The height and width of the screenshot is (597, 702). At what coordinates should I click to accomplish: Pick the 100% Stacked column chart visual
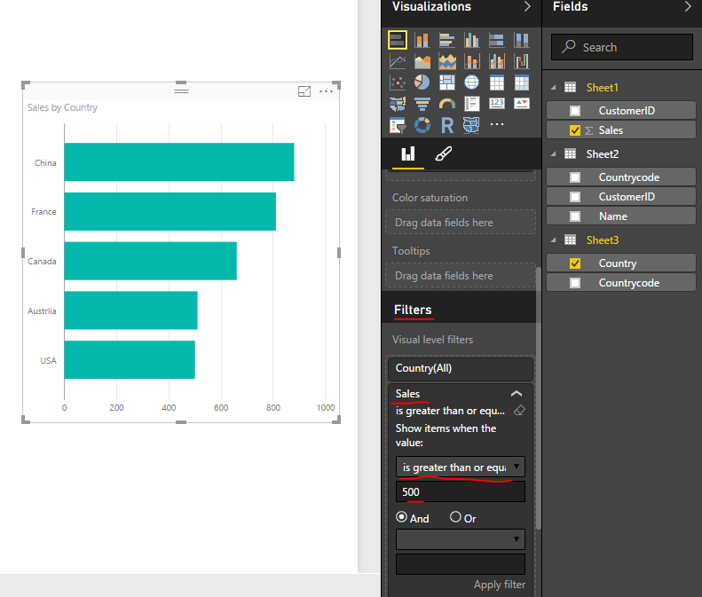click(x=521, y=40)
